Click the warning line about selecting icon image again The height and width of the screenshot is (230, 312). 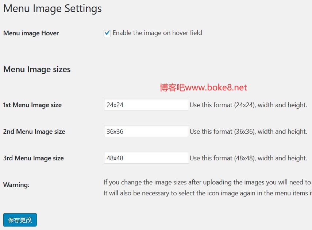[x=208, y=193]
